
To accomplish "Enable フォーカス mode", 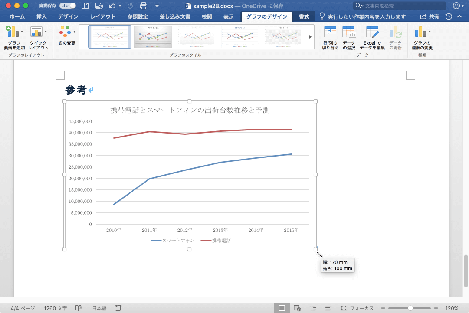I will [357, 308].
